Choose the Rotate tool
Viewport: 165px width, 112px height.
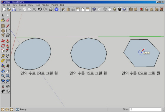pyautogui.click(x=3, y=46)
